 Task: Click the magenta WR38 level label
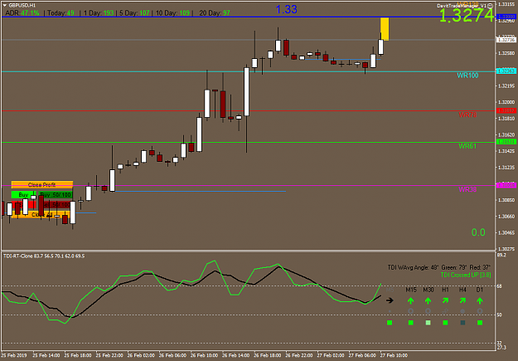467,189
